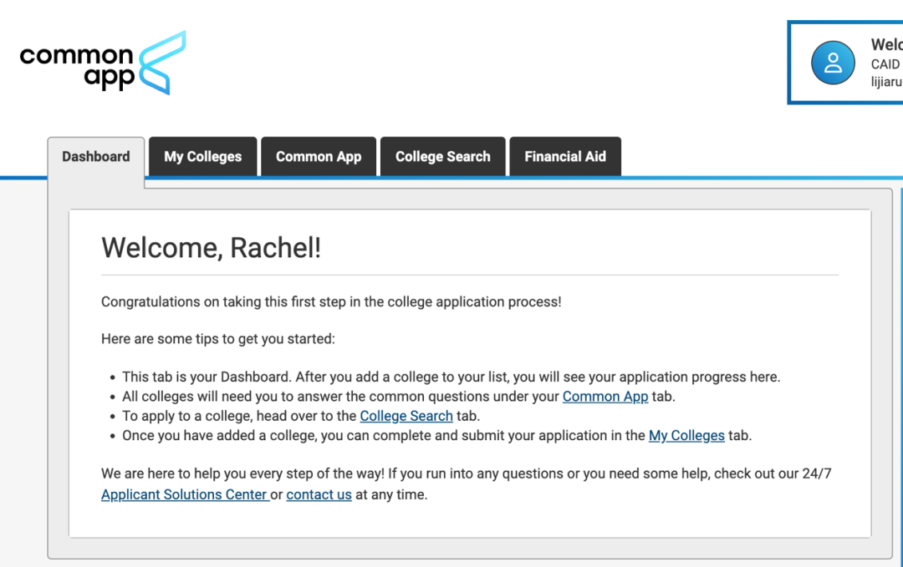Click the CAID line in the account box
Screen dimensions: 903x567
coord(885,64)
